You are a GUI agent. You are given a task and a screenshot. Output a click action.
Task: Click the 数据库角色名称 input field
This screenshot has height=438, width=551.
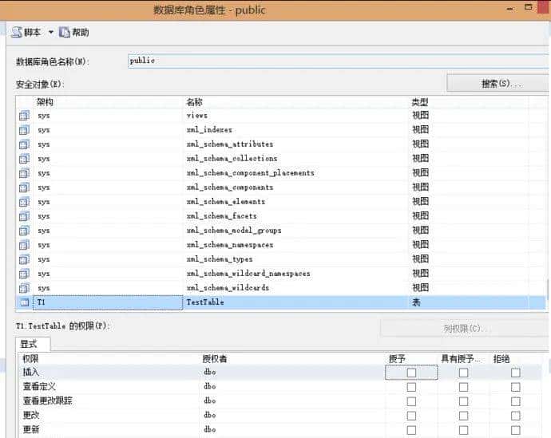pos(338,61)
